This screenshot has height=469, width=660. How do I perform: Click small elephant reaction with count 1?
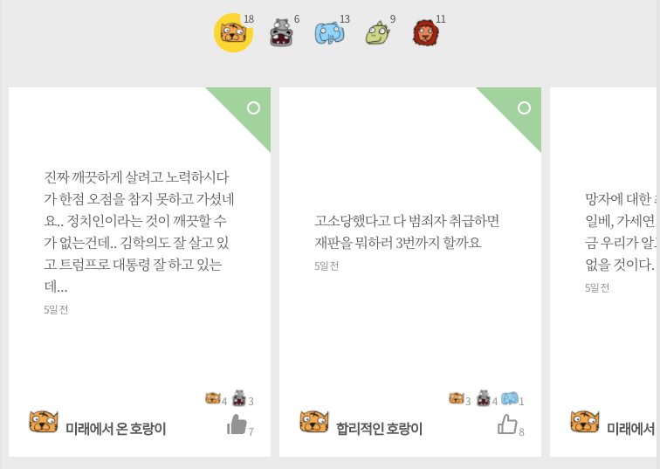(510, 398)
